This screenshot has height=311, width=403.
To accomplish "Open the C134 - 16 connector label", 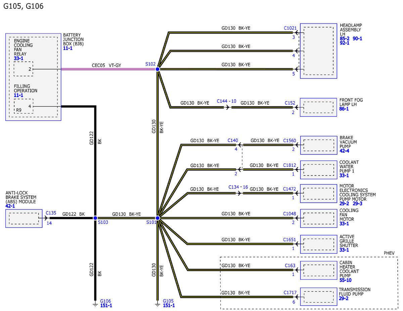I will click(x=238, y=187).
